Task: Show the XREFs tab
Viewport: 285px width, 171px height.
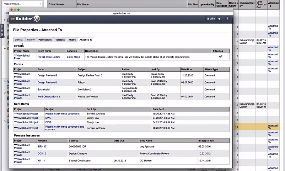Action: [72, 40]
